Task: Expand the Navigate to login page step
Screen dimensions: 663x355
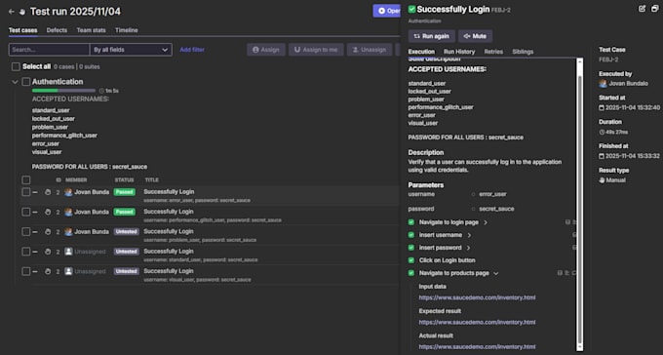Action: tap(486, 222)
